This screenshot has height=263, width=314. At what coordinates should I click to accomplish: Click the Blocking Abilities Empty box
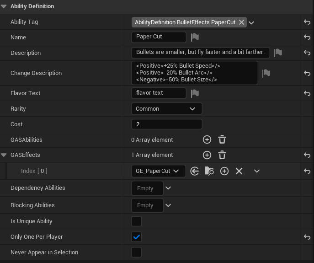pos(147,205)
